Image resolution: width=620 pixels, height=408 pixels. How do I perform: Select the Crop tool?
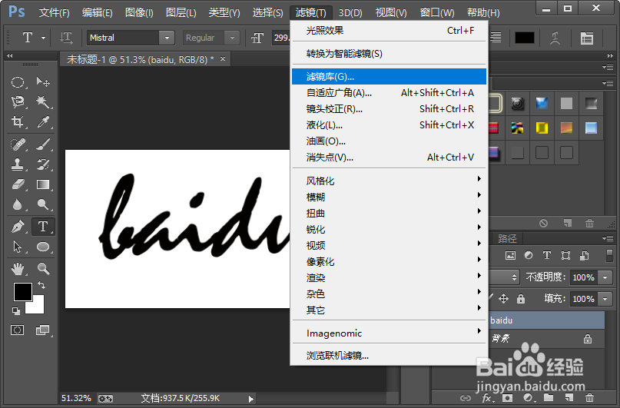[x=18, y=121]
